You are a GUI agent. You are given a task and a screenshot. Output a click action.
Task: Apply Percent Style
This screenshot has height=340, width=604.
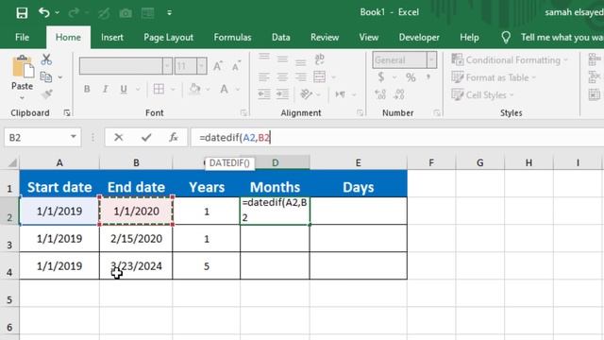[x=411, y=77]
